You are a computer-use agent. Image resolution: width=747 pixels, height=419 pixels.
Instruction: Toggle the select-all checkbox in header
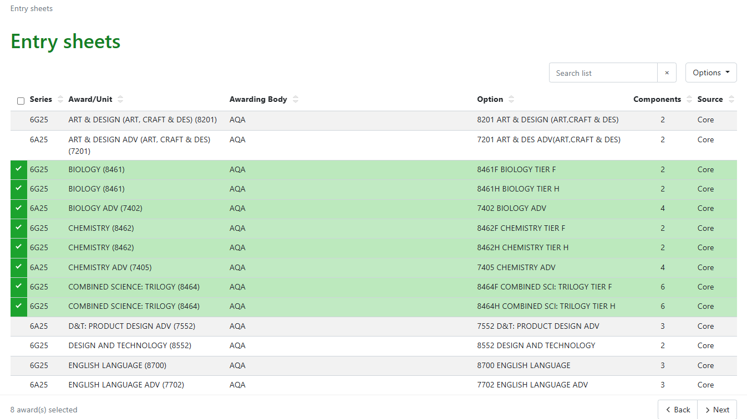click(x=21, y=101)
